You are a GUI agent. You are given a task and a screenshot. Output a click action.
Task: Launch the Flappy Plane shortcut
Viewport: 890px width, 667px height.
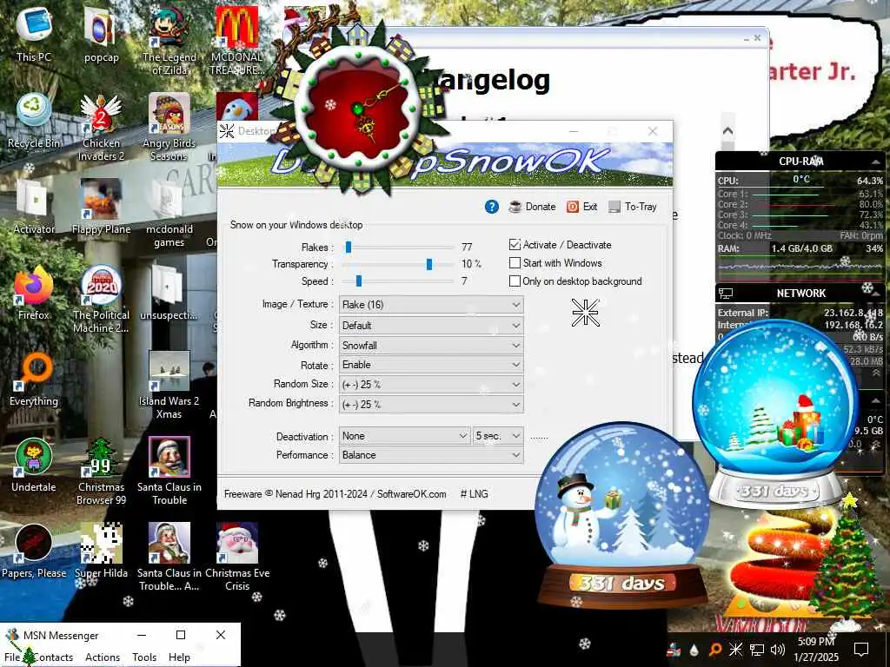(x=101, y=207)
